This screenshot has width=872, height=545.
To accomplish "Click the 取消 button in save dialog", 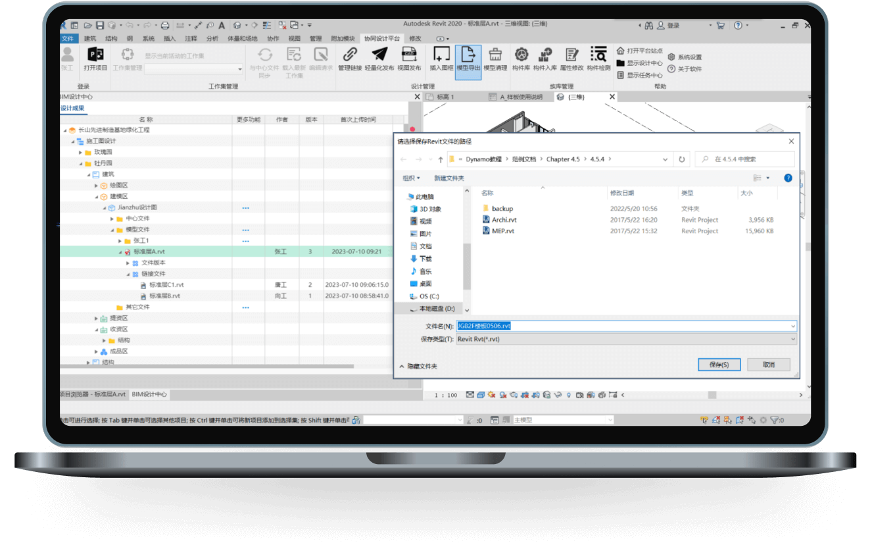I will 768,365.
